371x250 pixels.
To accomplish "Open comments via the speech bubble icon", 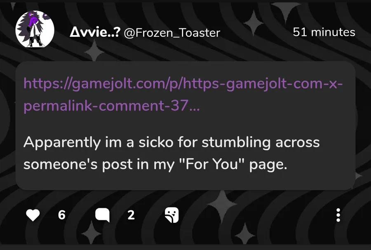I will click(x=103, y=215).
